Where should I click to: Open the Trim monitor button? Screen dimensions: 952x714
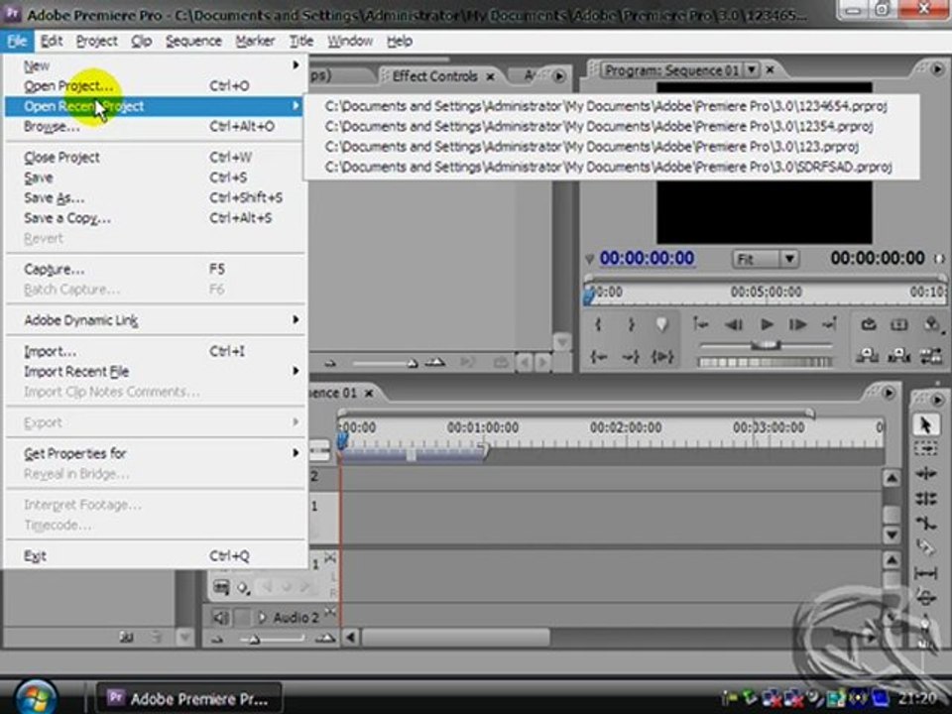click(931, 356)
